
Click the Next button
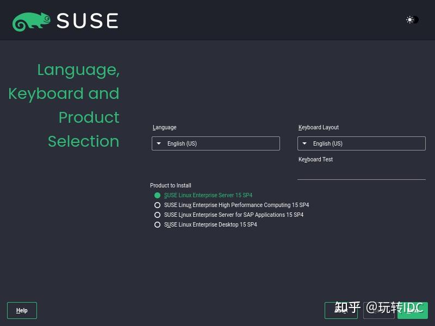coord(413,310)
